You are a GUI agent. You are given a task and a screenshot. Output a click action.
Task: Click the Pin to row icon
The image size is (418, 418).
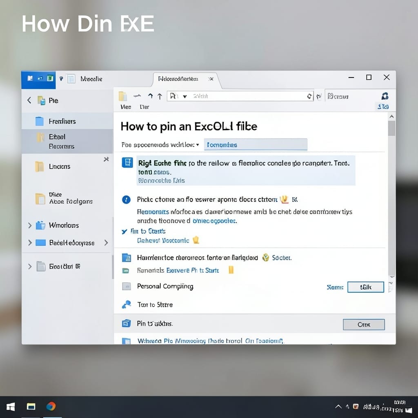pyautogui.click(x=127, y=323)
